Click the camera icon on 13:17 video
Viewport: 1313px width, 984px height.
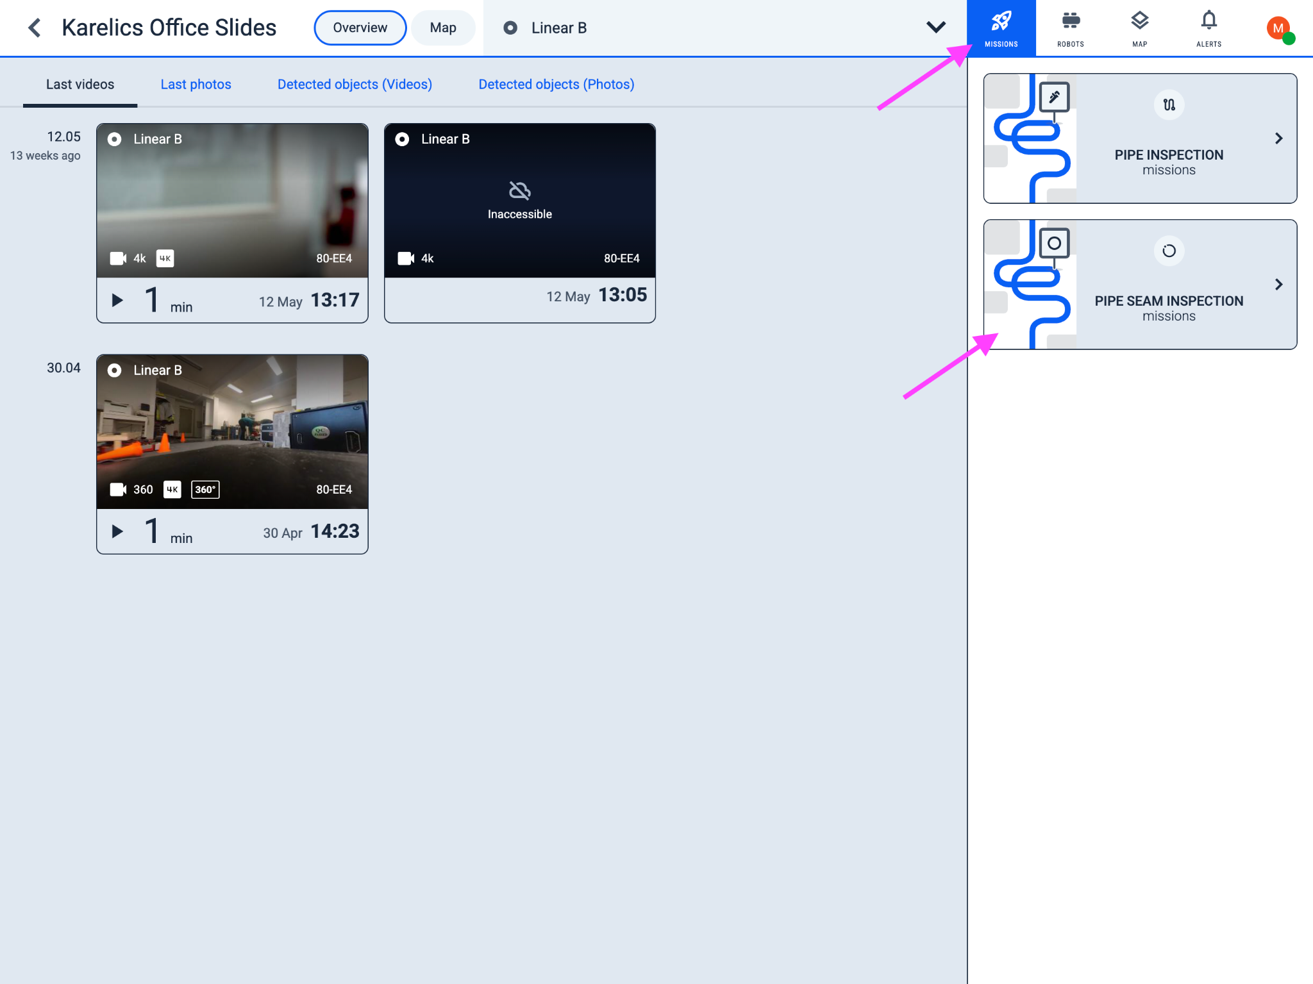click(x=118, y=258)
